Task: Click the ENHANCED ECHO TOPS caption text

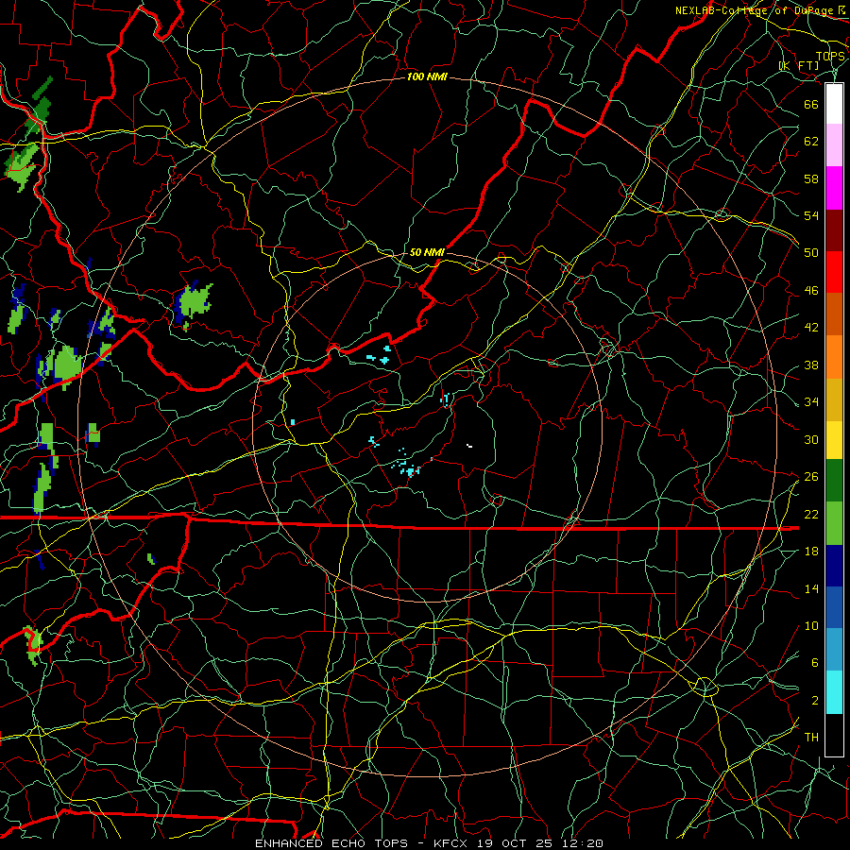Action: (x=331, y=843)
